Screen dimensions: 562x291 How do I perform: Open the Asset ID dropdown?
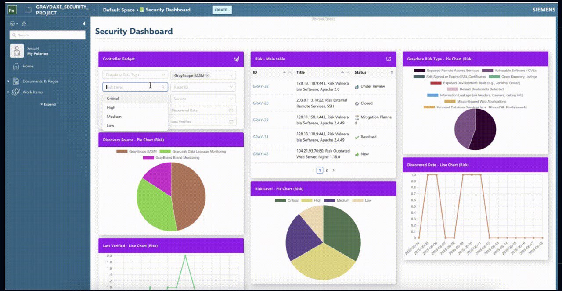pyautogui.click(x=203, y=87)
